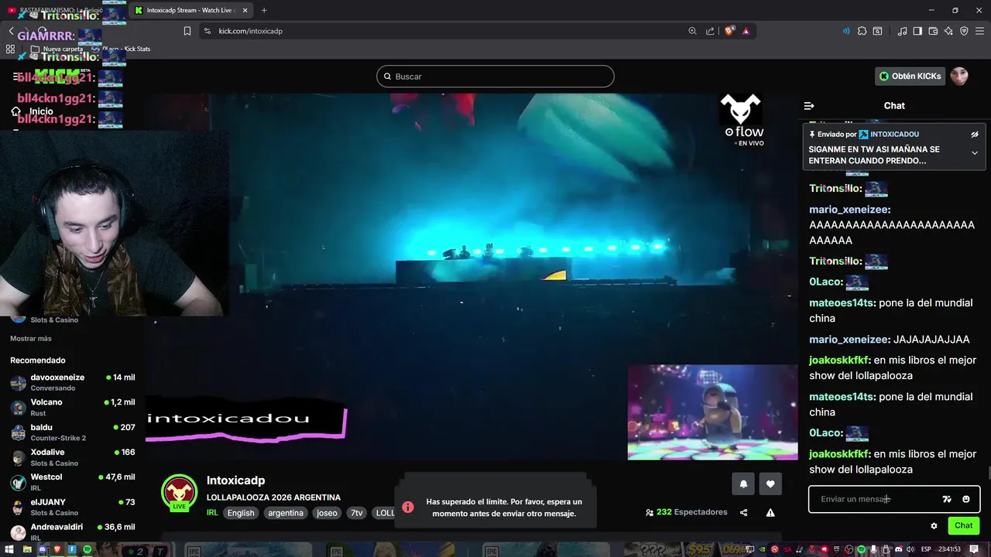Viewport: 991px width, 557px height.
Task: Click the audio playing indicator in browser toolbar
Action: [x=845, y=31]
